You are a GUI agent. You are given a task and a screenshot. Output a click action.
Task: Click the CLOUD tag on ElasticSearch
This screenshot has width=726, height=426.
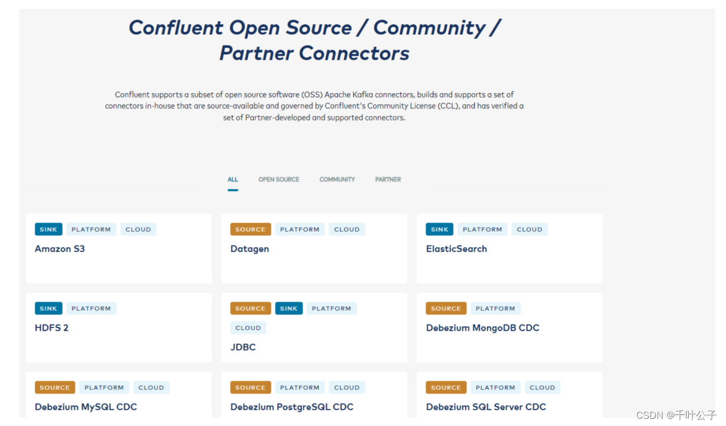click(529, 230)
